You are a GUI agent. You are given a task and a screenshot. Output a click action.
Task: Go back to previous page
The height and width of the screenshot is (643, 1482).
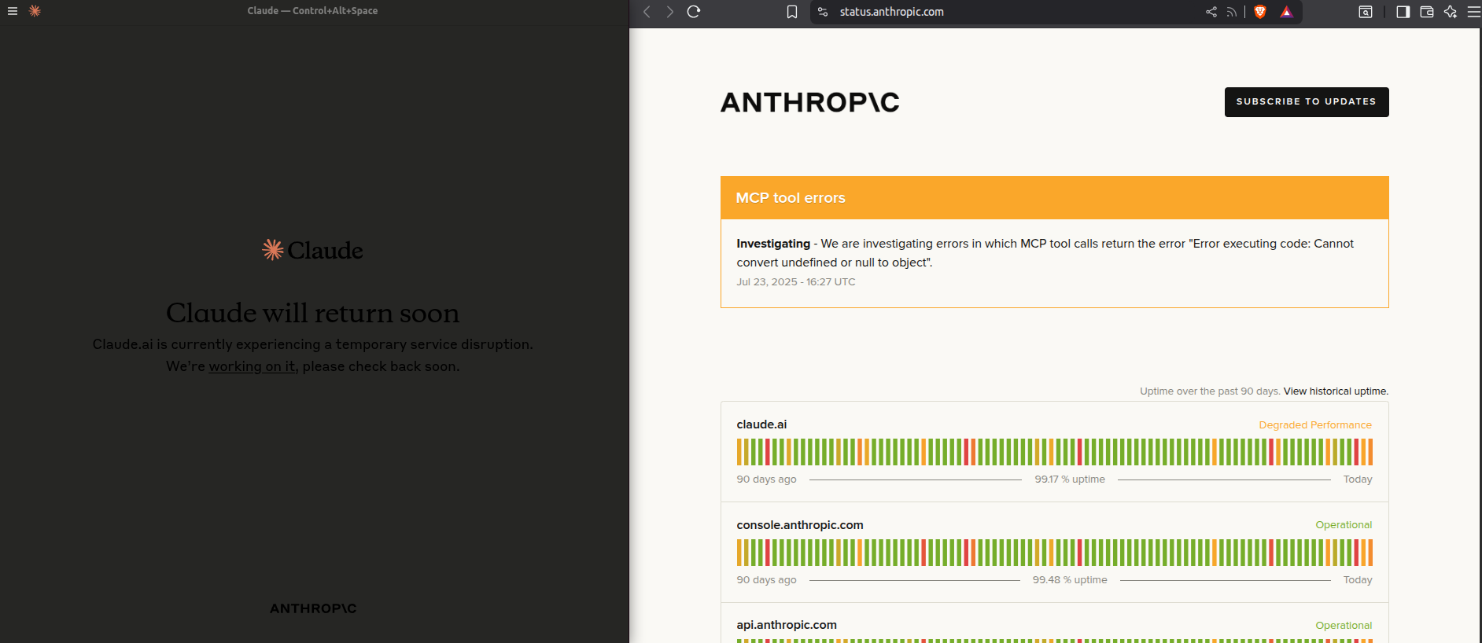point(647,12)
